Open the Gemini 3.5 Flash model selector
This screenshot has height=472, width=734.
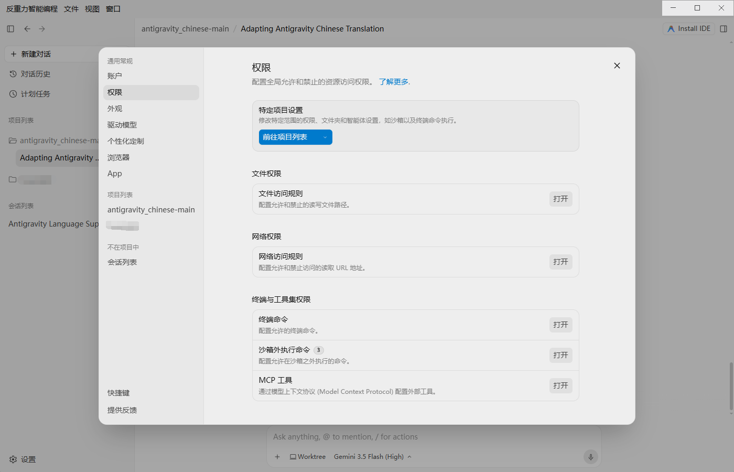(x=373, y=457)
